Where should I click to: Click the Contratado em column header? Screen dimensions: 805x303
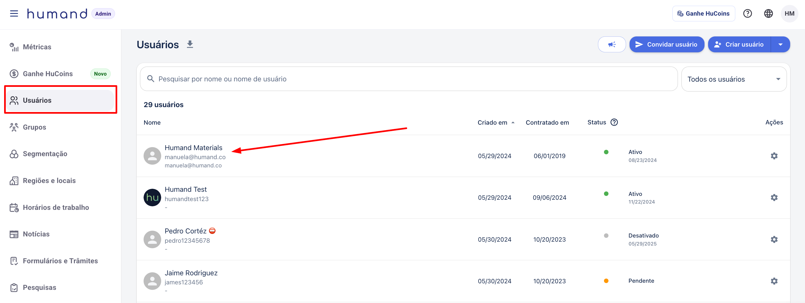click(x=547, y=122)
